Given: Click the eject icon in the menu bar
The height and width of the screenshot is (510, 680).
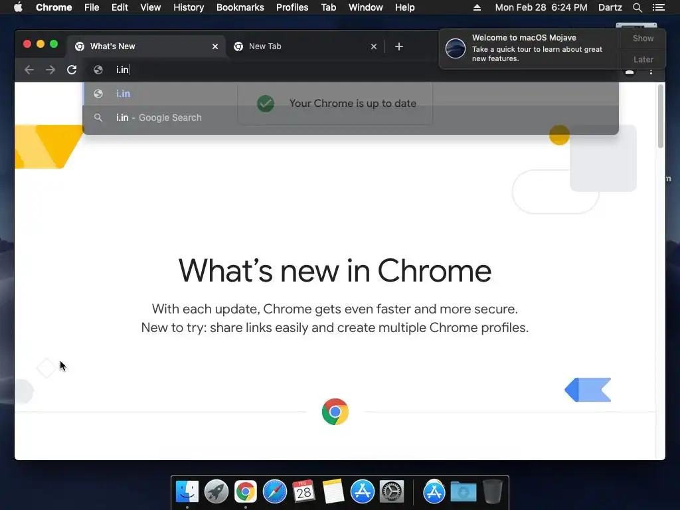Looking at the screenshot, I should click(477, 7).
